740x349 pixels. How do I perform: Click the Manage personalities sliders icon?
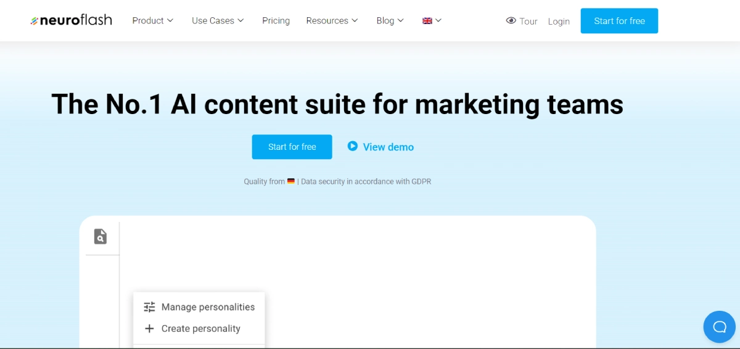point(149,307)
